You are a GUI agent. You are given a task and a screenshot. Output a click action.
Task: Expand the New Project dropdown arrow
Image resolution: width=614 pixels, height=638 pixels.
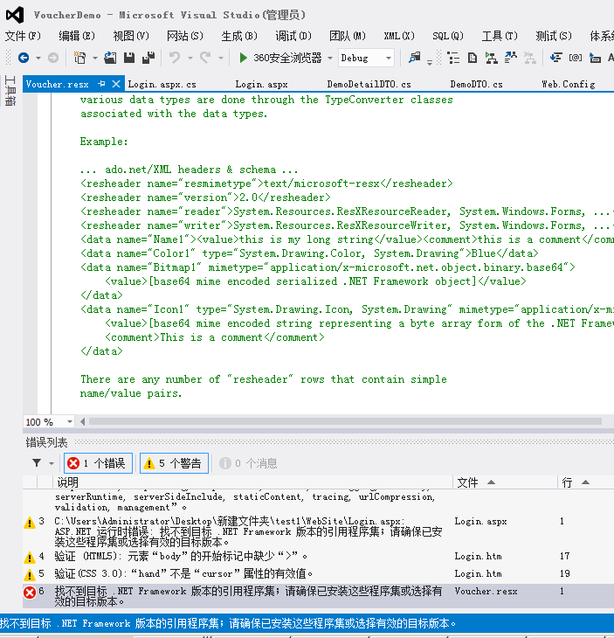94,58
